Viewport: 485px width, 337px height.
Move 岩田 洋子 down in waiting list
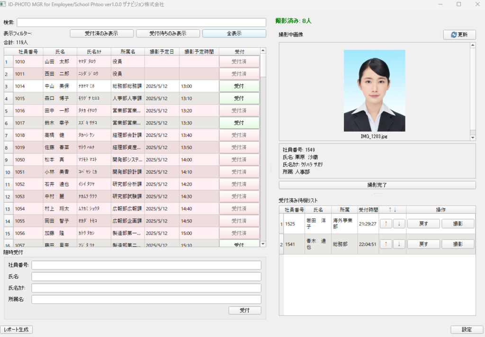tap(399, 224)
